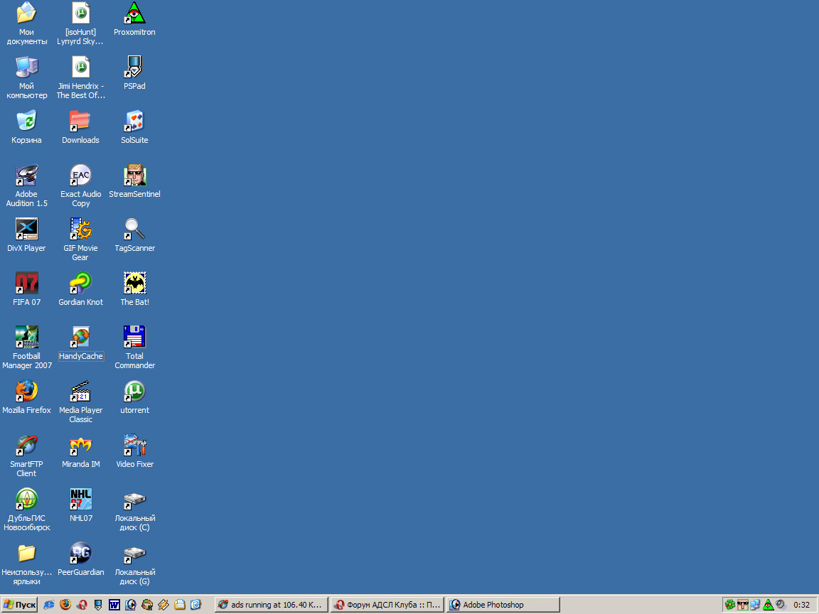Select the GIF Movie Gear icon

click(80, 229)
